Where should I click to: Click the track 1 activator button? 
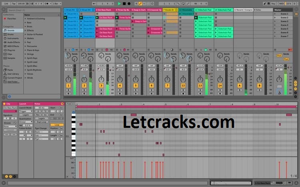[x=68, y=86]
